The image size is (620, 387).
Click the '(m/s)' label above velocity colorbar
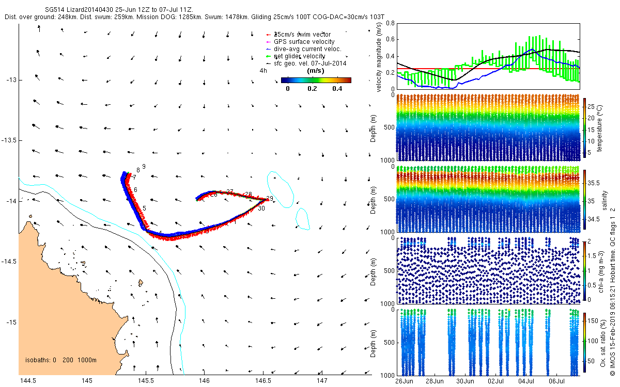[x=316, y=71]
